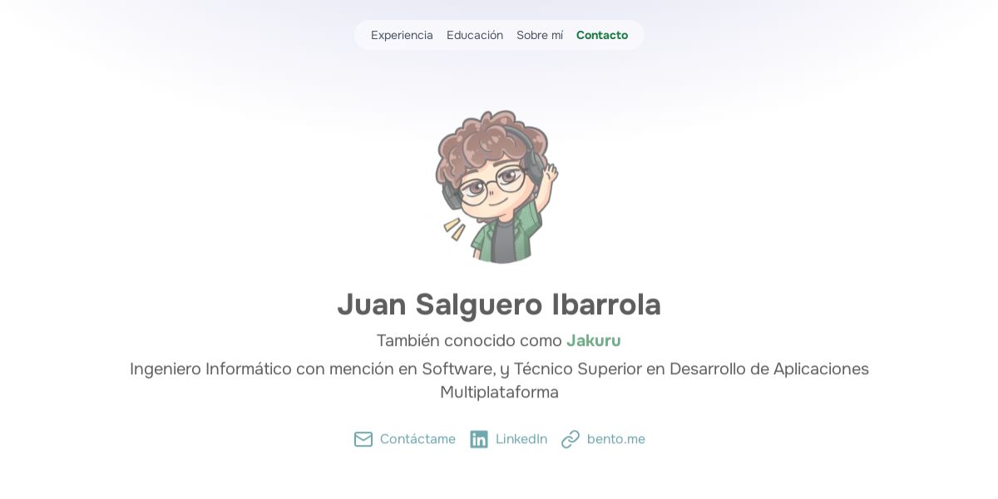Open the Experiencia navigation item
This screenshot has width=998, height=499.
(x=402, y=35)
